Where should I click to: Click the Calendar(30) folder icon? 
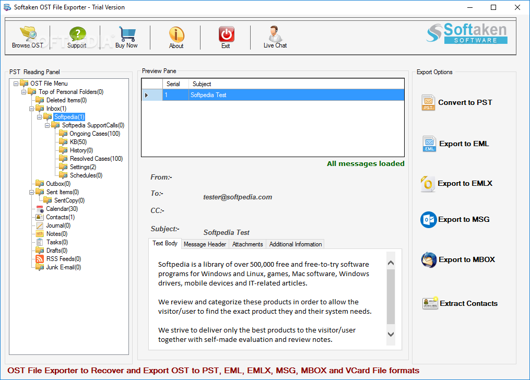(x=40, y=209)
